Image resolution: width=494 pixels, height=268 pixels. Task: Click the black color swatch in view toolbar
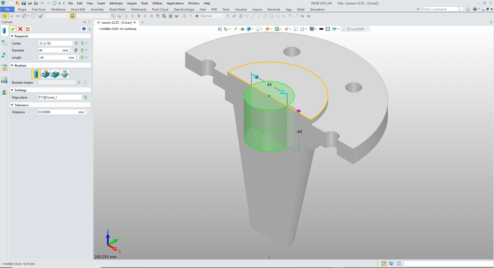pos(321,29)
